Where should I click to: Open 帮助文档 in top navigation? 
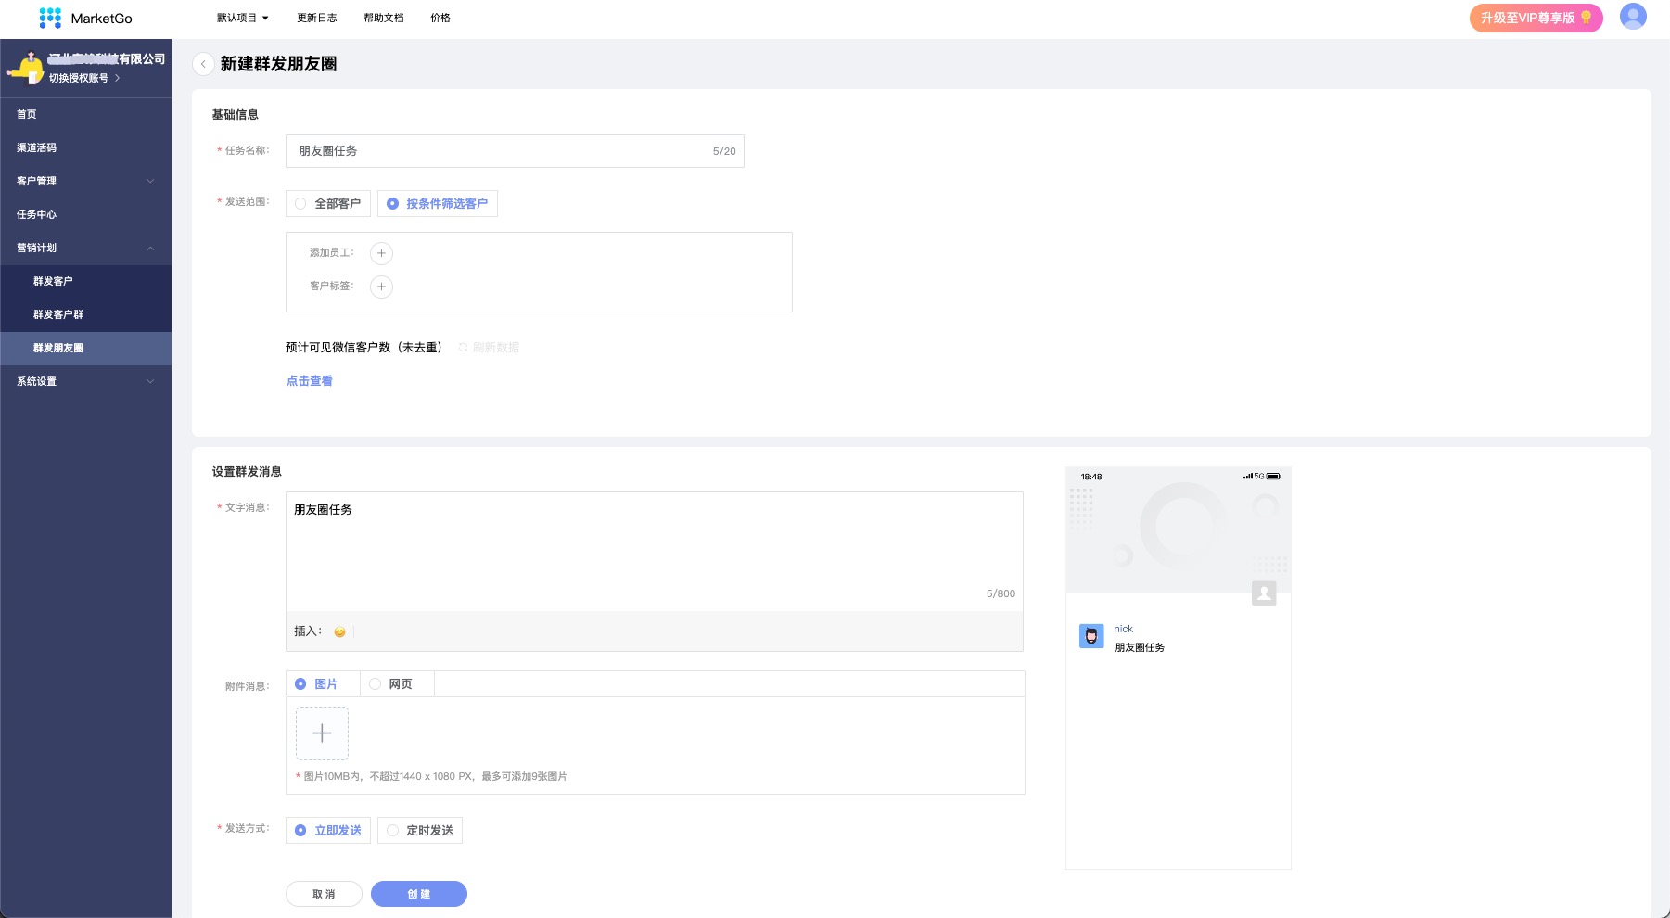tap(383, 18)
